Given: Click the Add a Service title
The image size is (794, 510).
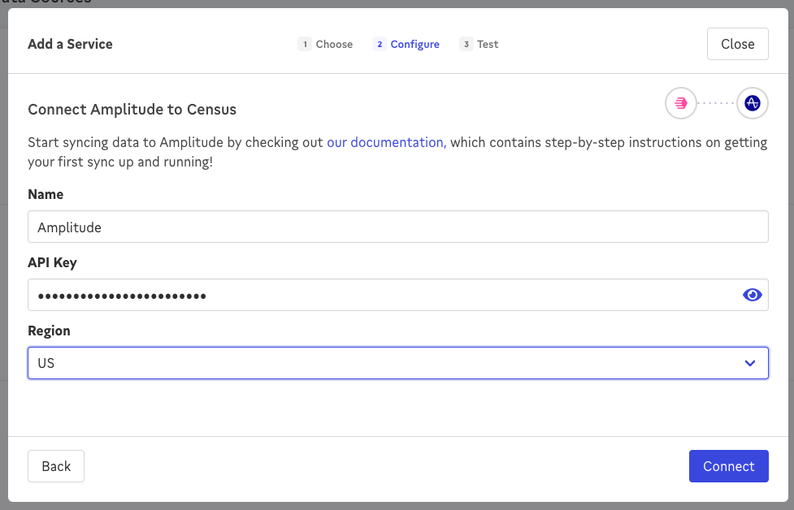Looking at the screenshot, I should [x=70, y=44].
